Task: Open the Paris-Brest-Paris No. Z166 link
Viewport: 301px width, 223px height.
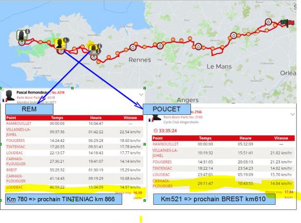Action: 183,117
